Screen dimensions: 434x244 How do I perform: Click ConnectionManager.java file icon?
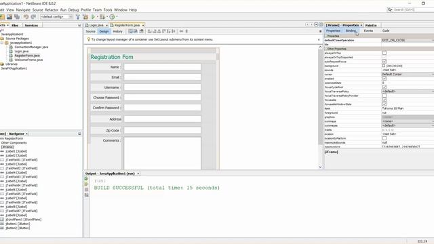(x=11, y=47)
